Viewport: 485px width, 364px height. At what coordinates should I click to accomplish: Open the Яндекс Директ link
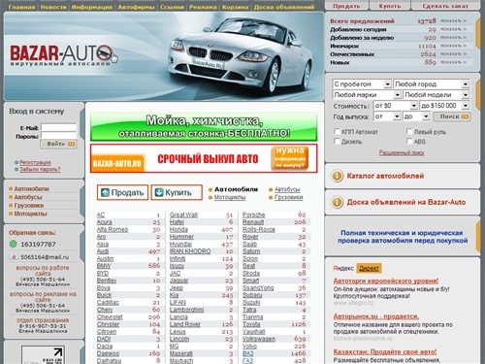[x=369, y=268]
